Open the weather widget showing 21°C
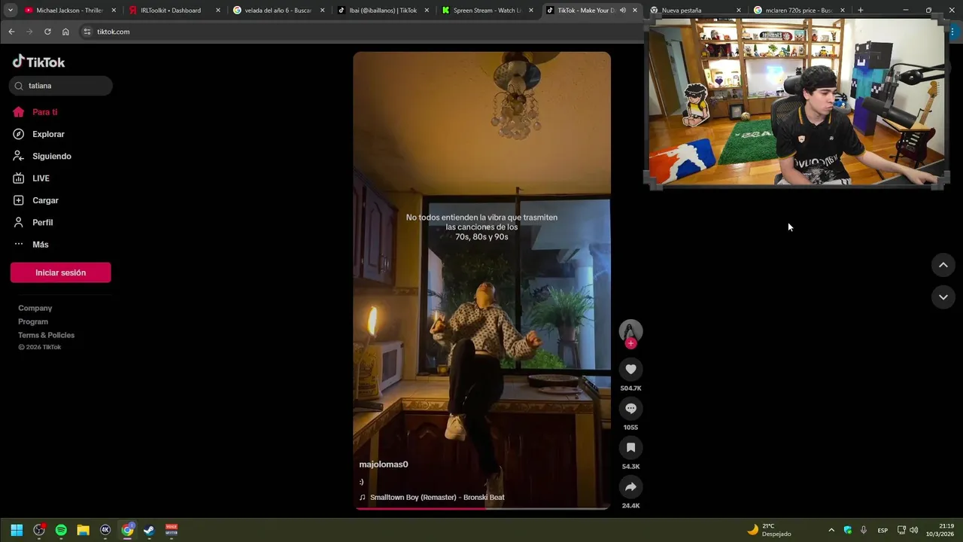Image resolution: width=963 pixels, height=542 pixels. point(769,530)
